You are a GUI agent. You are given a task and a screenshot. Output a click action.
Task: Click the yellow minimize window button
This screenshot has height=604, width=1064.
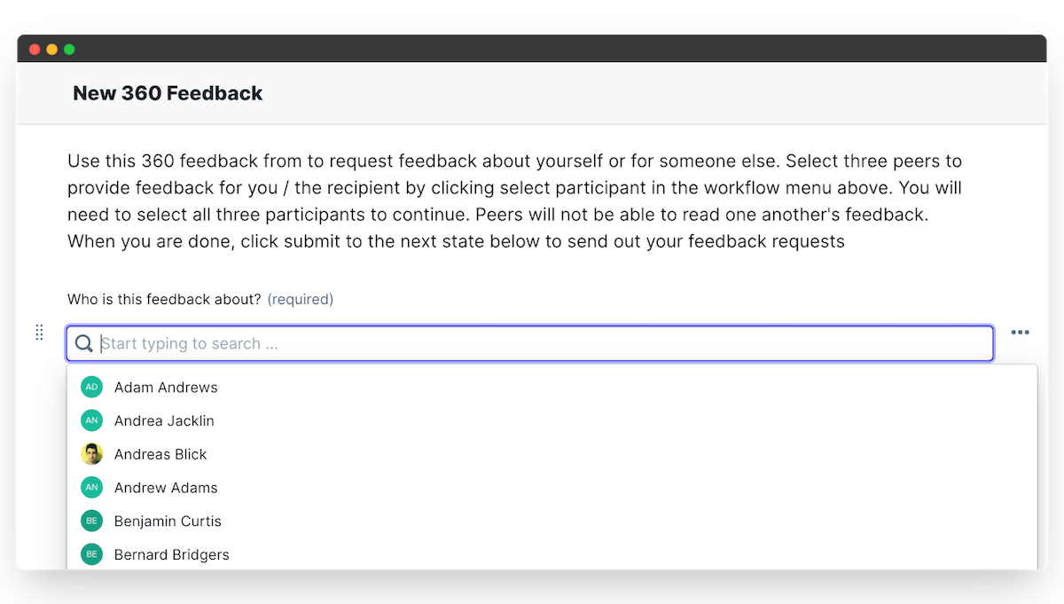51,49
